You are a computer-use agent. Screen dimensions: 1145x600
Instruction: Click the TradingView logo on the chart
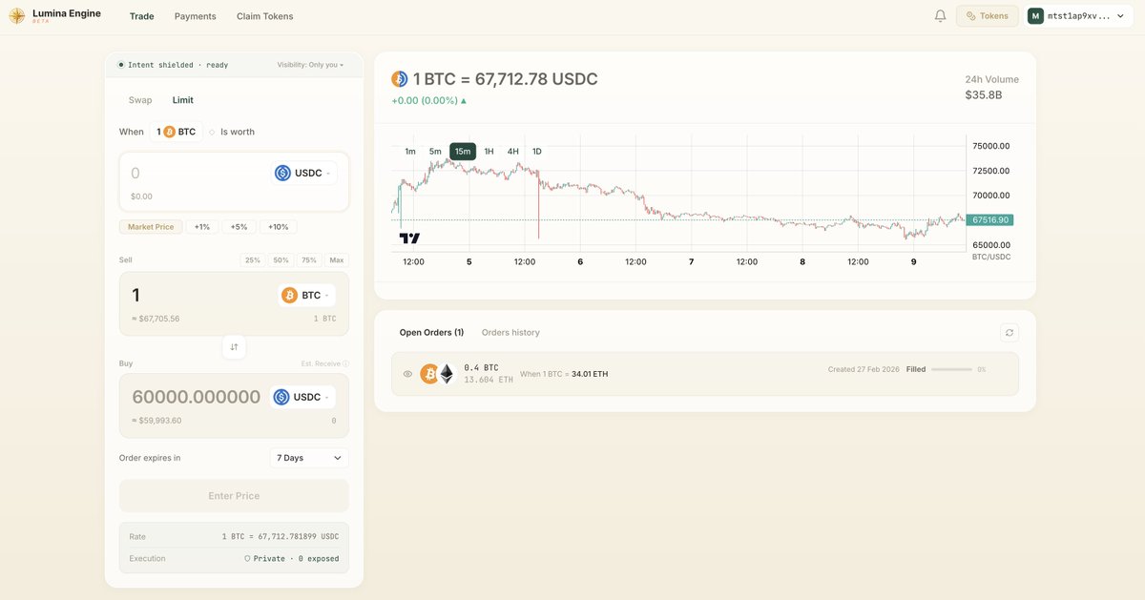[x=409, y=238]
